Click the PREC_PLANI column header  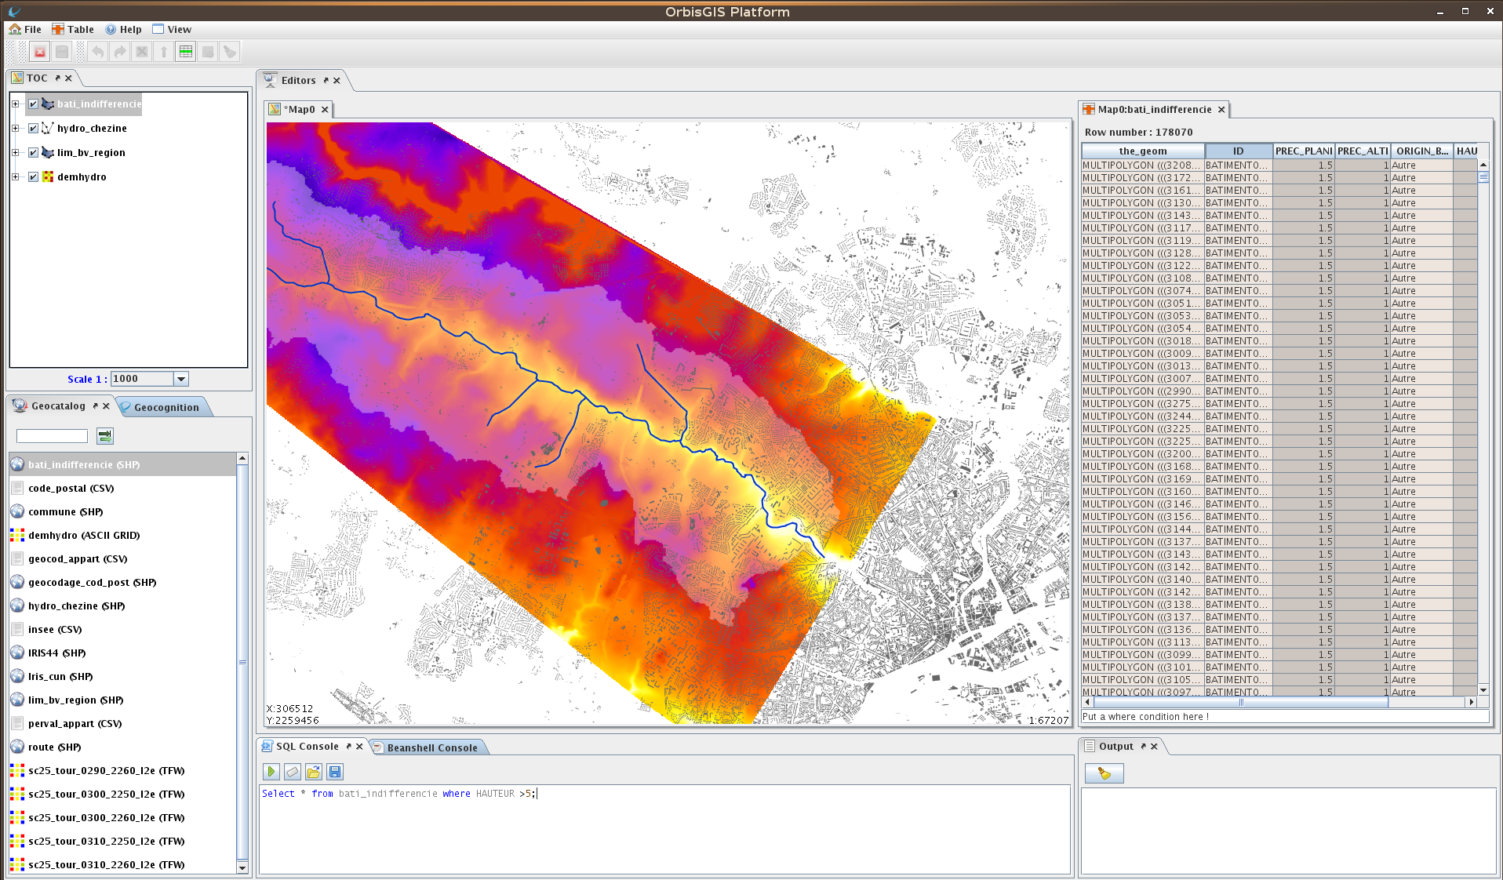coord(1303,151)
